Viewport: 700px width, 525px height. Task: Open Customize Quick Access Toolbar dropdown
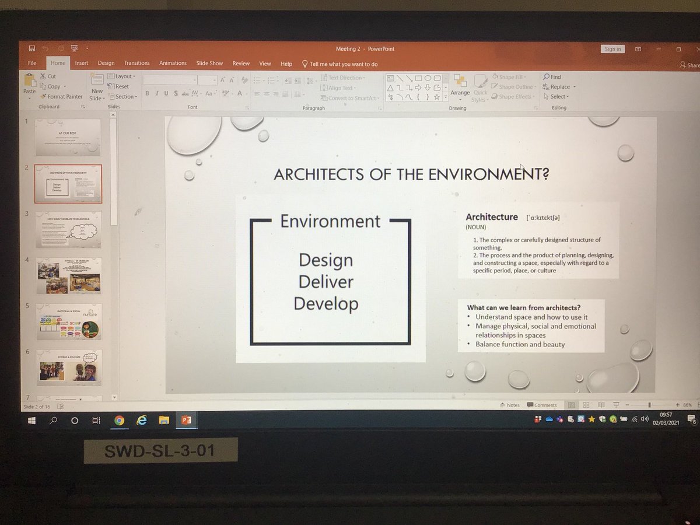click(86, 48)
